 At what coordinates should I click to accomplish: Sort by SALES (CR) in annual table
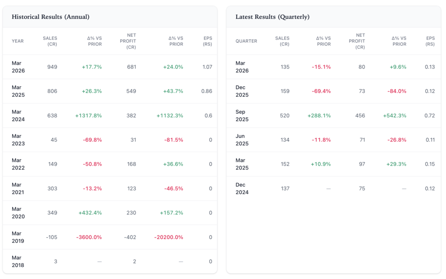pos(50,41)
